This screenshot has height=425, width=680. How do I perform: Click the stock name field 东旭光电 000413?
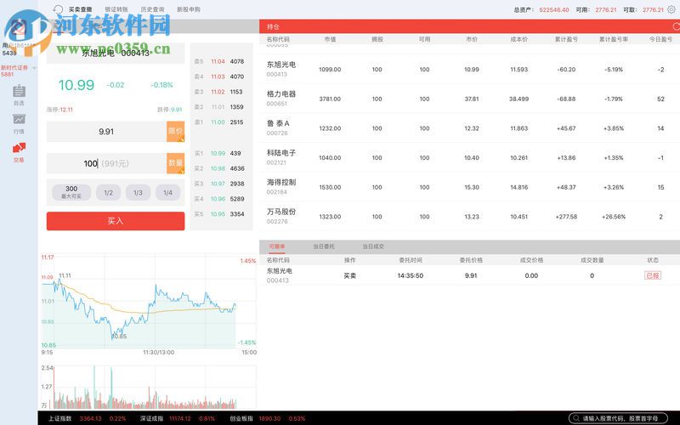pos(116,53)
